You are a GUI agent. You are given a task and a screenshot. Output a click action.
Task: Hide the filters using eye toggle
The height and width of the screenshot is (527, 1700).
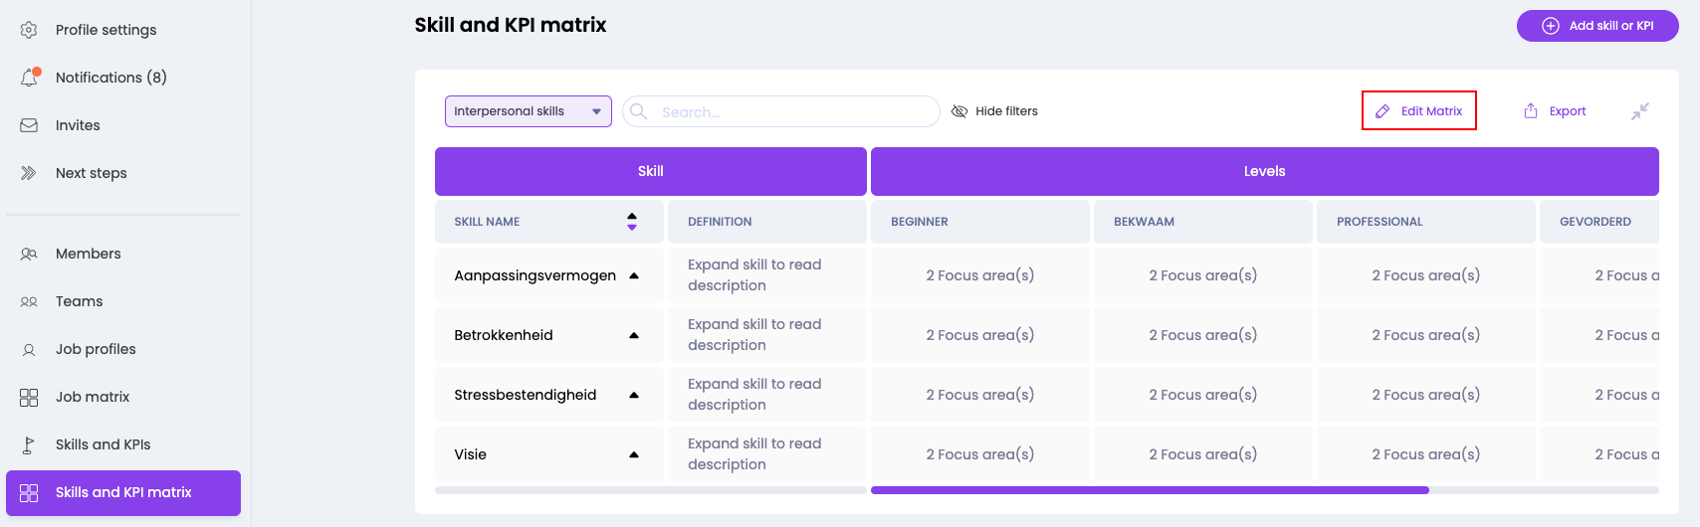pyautogui.click(x=959, y=111)
